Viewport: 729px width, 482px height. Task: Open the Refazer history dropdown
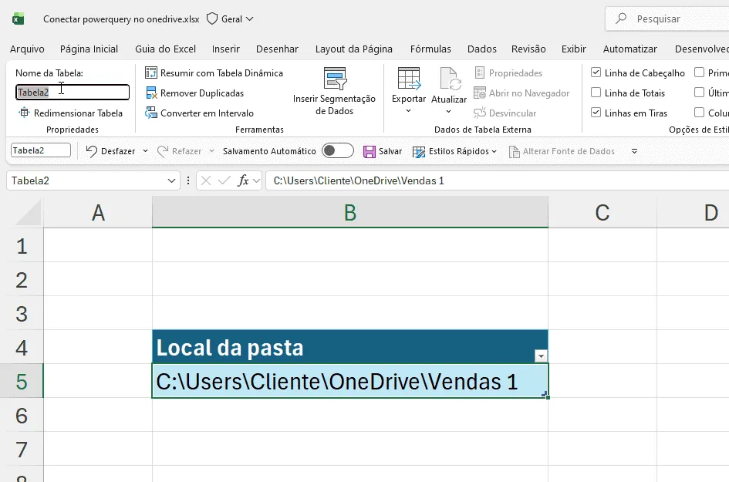212,151
